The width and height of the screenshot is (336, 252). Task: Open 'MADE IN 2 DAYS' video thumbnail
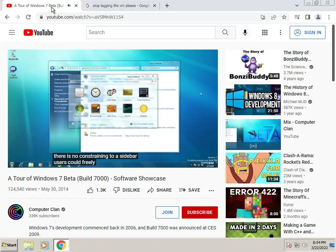point(253,230)
